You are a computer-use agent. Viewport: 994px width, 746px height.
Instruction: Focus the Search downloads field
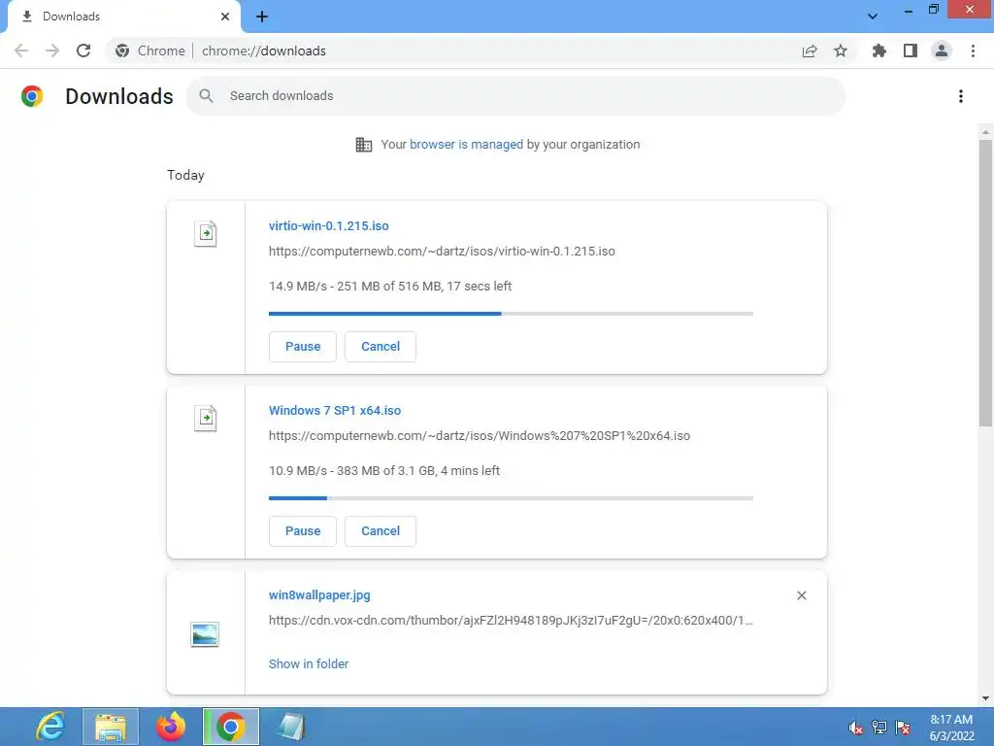[x=516, y=96]
